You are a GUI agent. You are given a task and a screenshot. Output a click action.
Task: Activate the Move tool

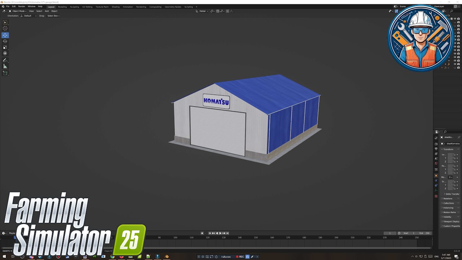(x=5, y=35)
